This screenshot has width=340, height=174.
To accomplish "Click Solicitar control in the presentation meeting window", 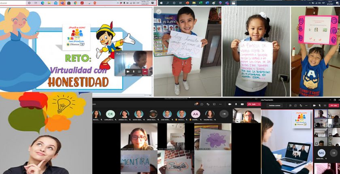I will coord(274,106).
